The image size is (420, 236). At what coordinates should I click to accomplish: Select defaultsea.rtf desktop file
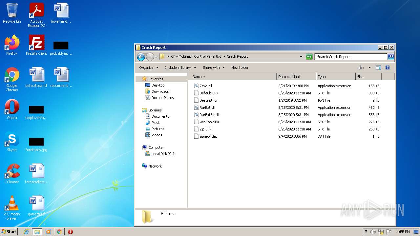(x=36, y=77)
